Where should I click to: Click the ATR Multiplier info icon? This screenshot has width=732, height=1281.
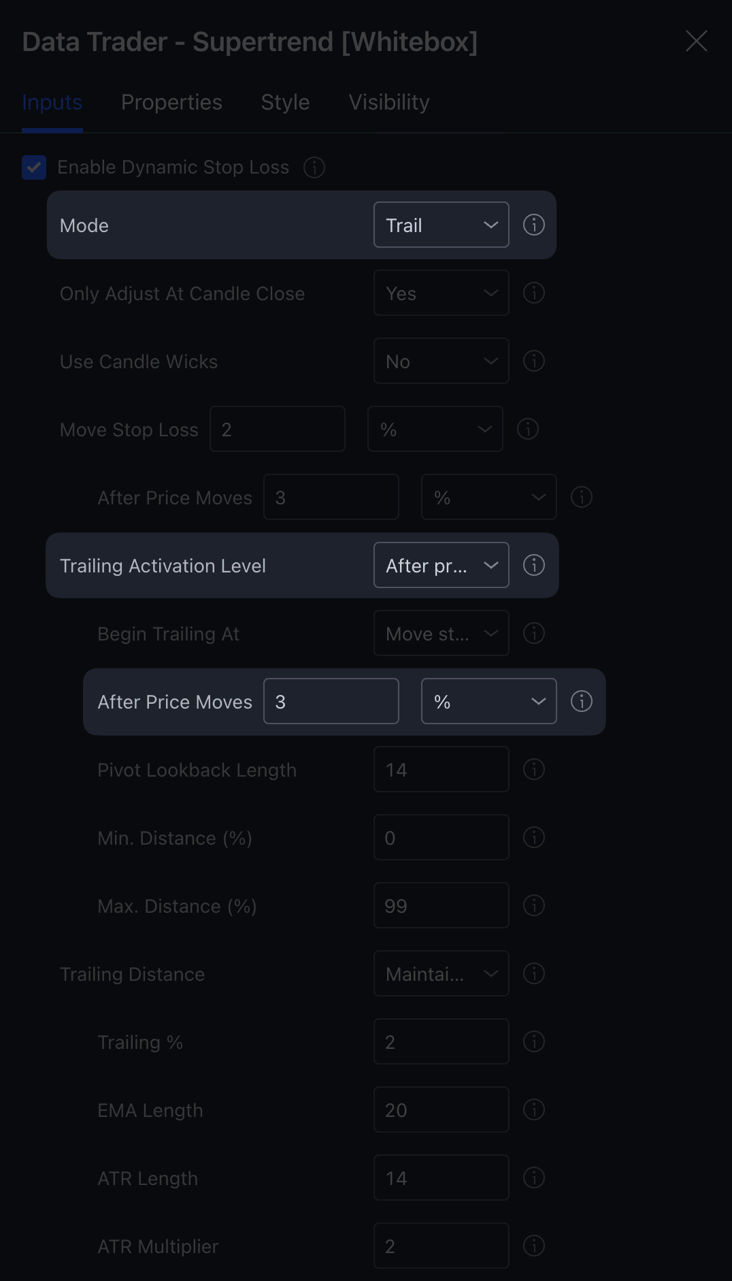click(x=534, y=1246)
